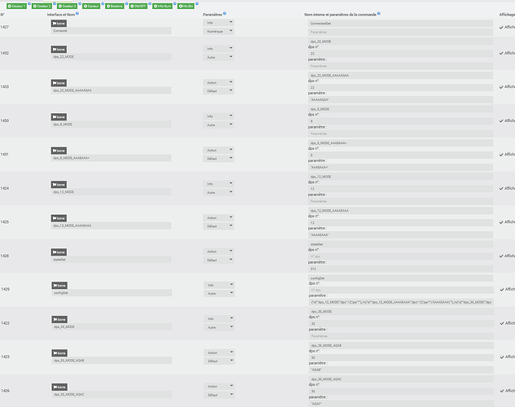
Task: Edit the name field containing Connecté
Action: pyautogui.click(x=111, y=31)
